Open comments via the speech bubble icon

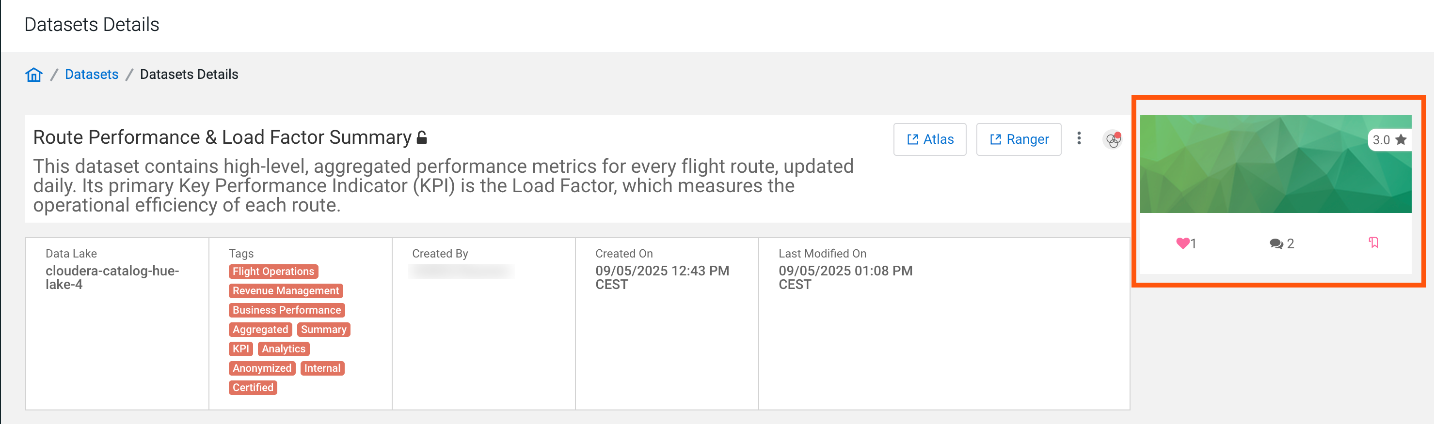(1276, 244)
